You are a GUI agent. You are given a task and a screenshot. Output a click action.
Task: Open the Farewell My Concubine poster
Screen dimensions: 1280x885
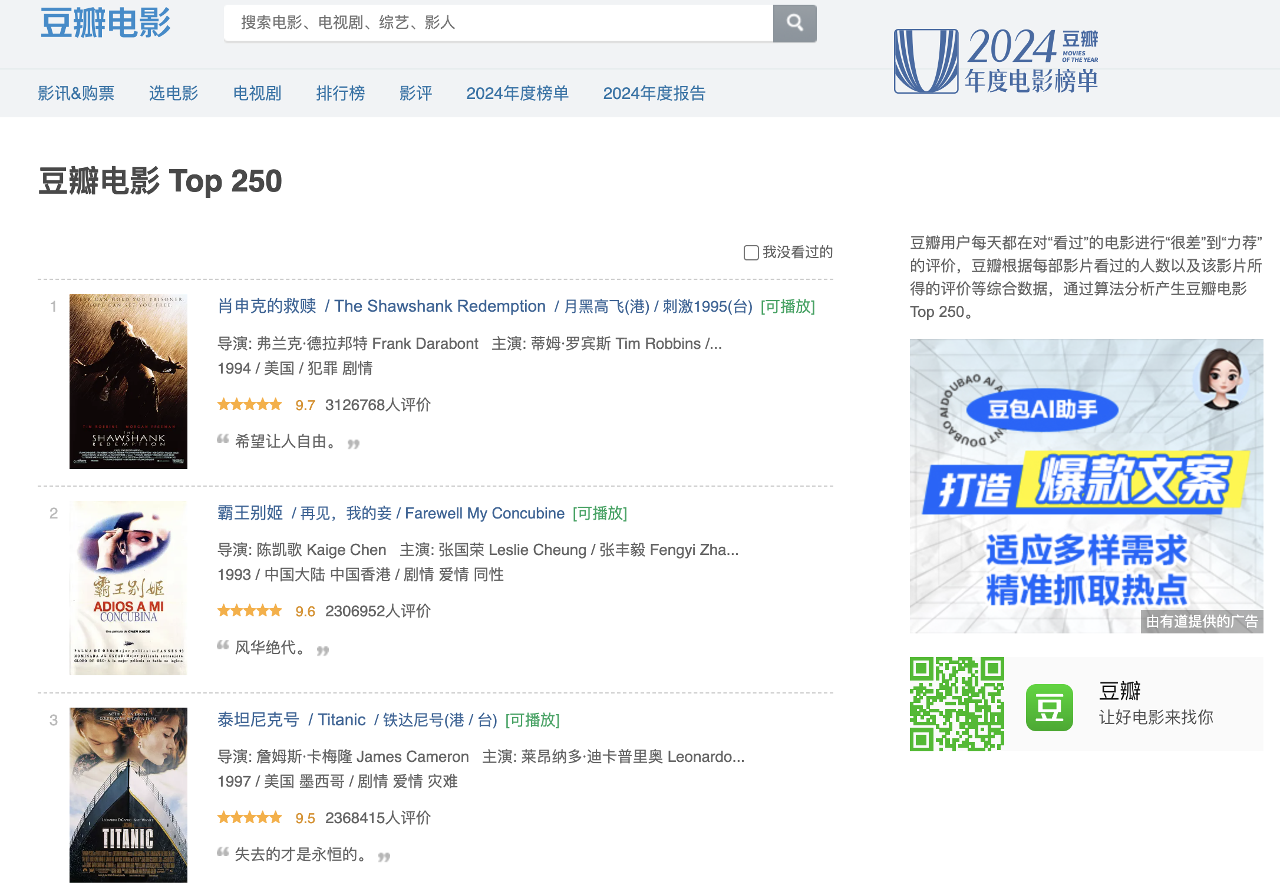128,587
